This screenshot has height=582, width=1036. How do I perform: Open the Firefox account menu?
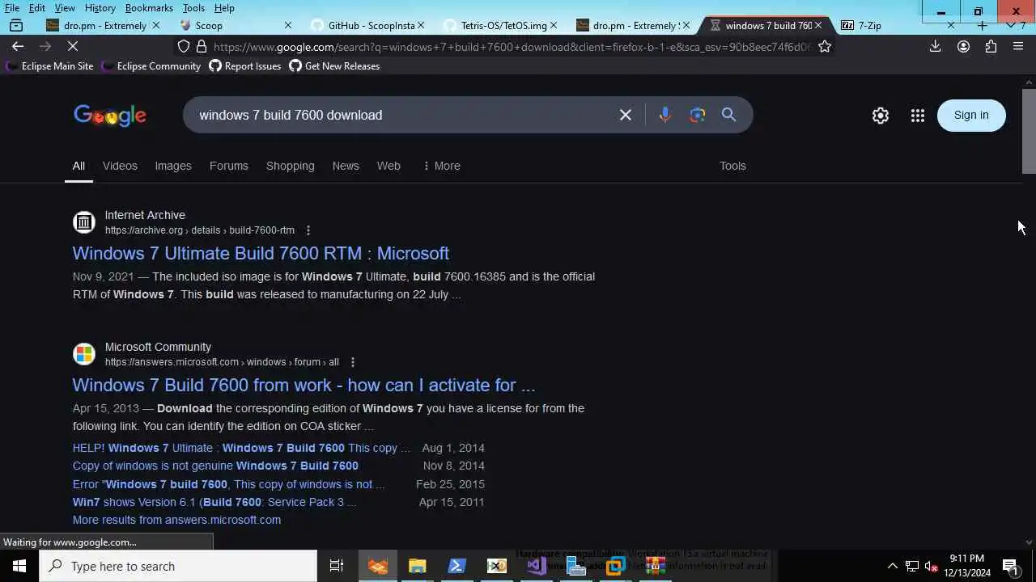tap(963, 47)
